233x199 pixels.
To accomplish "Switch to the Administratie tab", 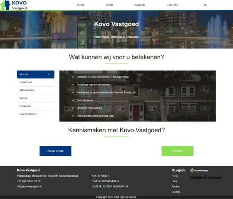I will tap(36, 90).
